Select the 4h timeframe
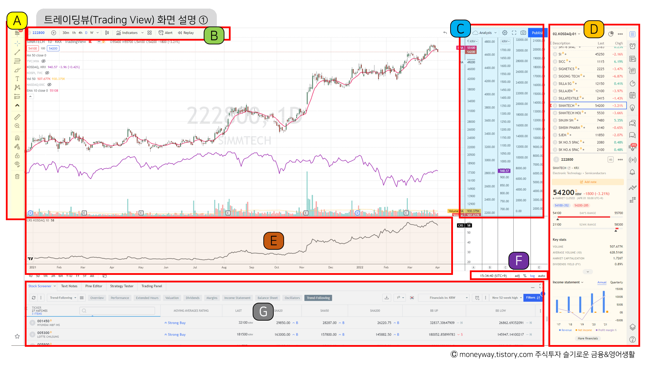 pos(80,33)
